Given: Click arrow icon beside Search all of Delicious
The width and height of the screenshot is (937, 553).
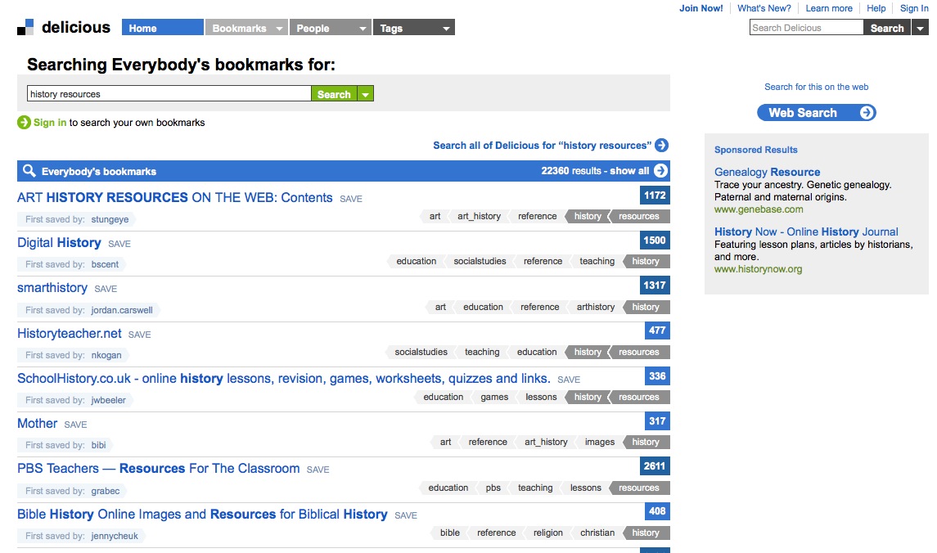Looking at the screenshot, I should coord(661,146).
